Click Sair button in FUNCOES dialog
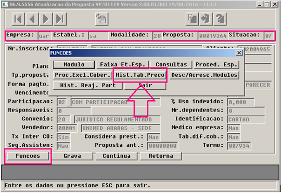The width and height of the screenshot is (281, 193). (x=145, y=85)
